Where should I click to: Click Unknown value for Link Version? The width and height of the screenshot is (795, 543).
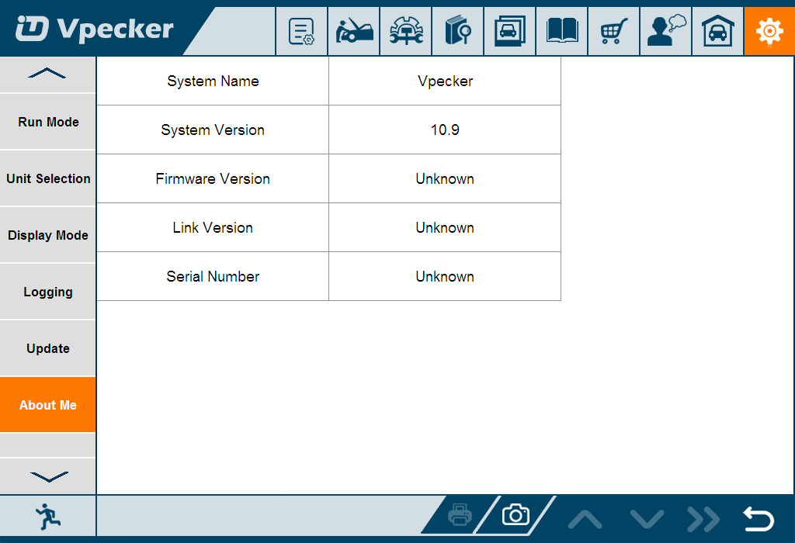click(x=445, y=228)
